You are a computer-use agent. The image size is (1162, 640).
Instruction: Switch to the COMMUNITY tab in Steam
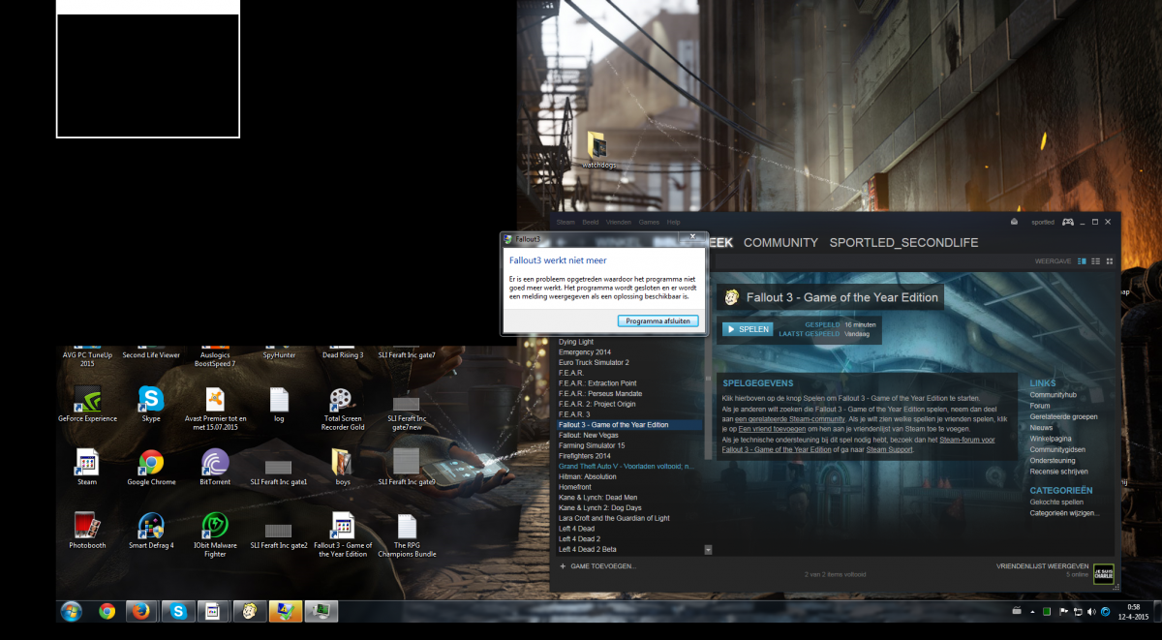780,243
